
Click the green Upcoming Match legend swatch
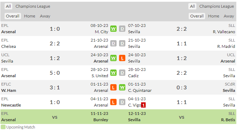[x=3, y=127]
